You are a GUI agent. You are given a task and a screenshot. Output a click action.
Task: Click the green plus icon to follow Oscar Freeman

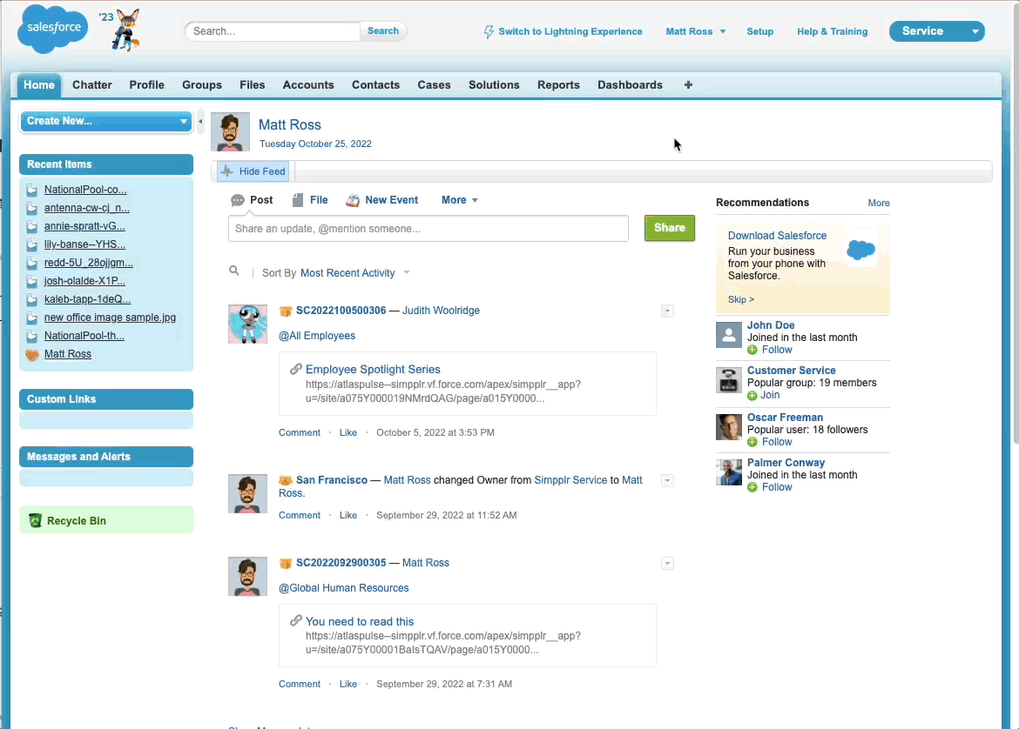pos(752,442)
